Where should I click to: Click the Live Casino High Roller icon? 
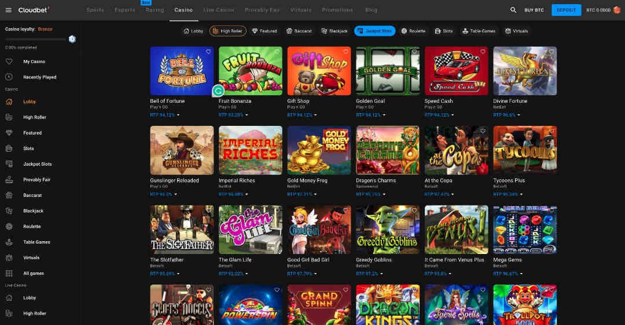pyautogui.click(x=9, y=313)
